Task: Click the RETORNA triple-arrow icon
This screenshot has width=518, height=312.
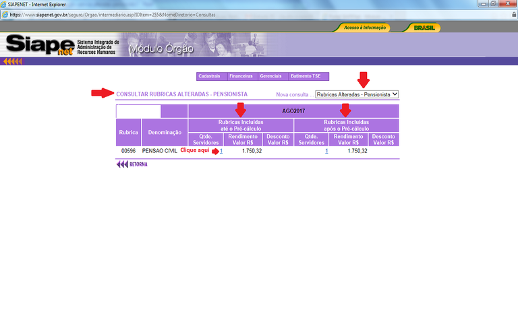Action: coord(122,164)
